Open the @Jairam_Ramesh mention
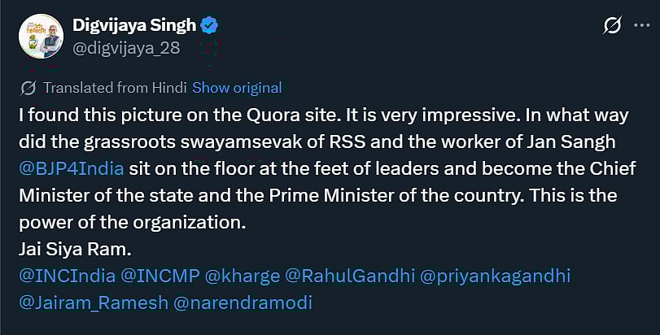 (91, 302)
